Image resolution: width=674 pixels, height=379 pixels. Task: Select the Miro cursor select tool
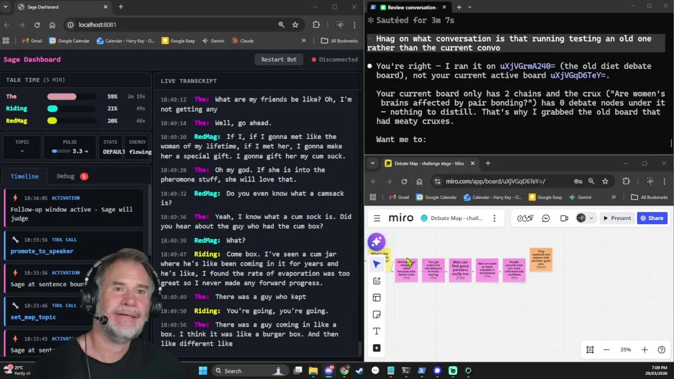(x=376, y=264)
